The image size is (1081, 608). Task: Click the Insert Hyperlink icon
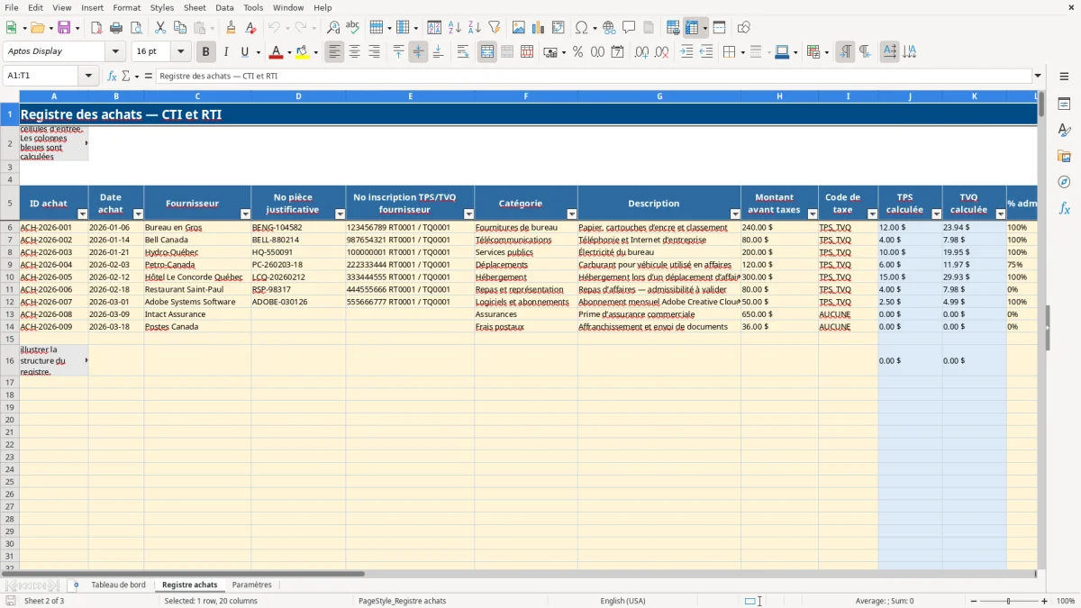tap(609, 28)
